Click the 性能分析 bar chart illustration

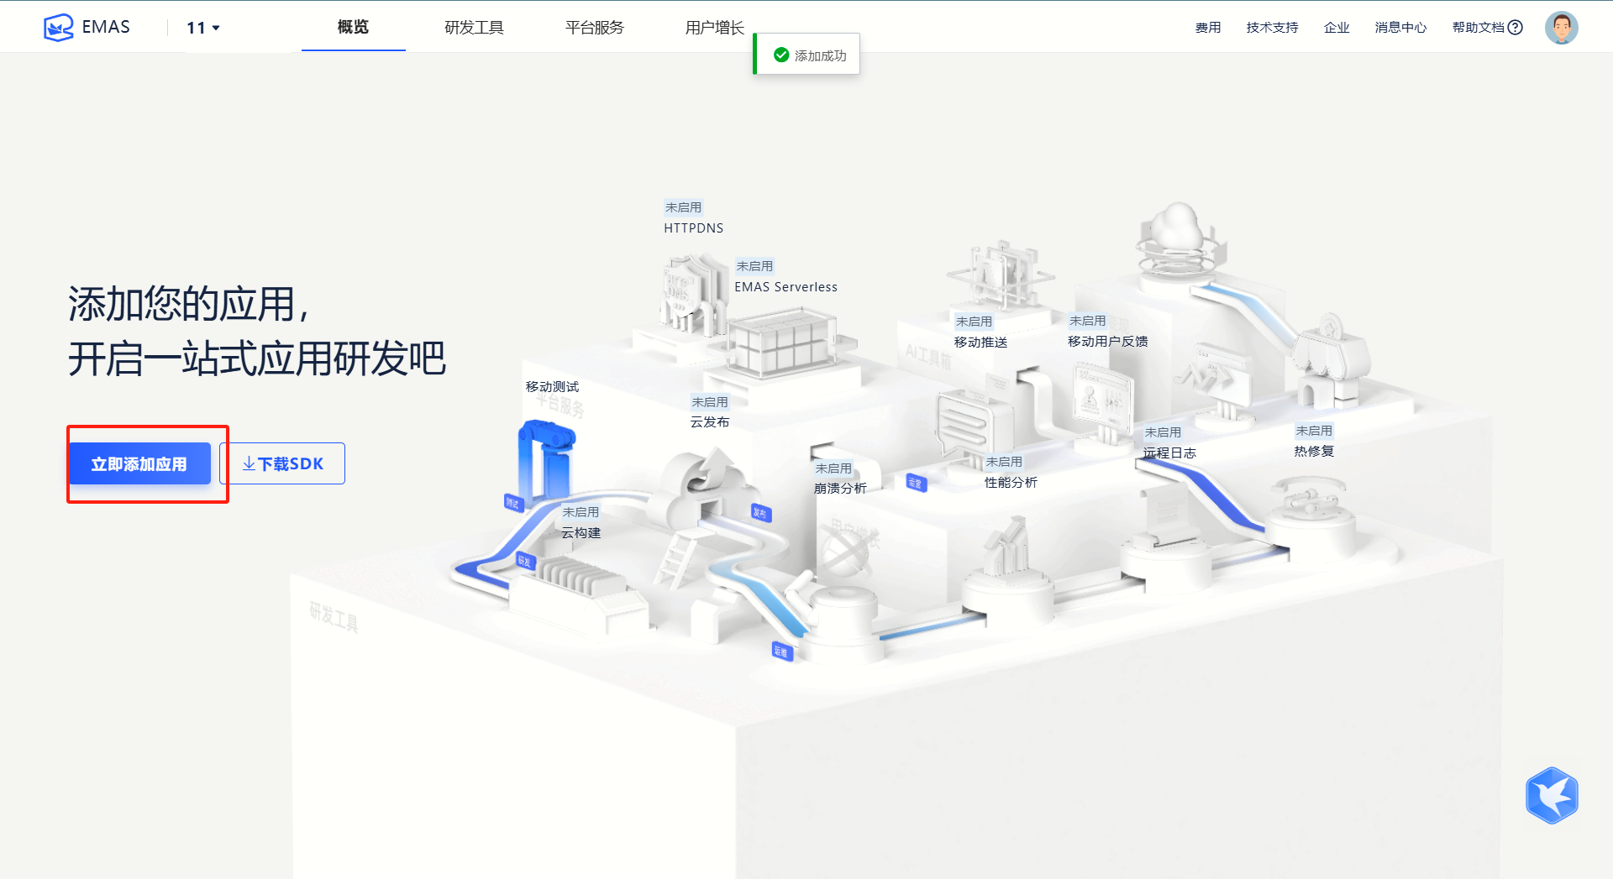click(1008, 546)
